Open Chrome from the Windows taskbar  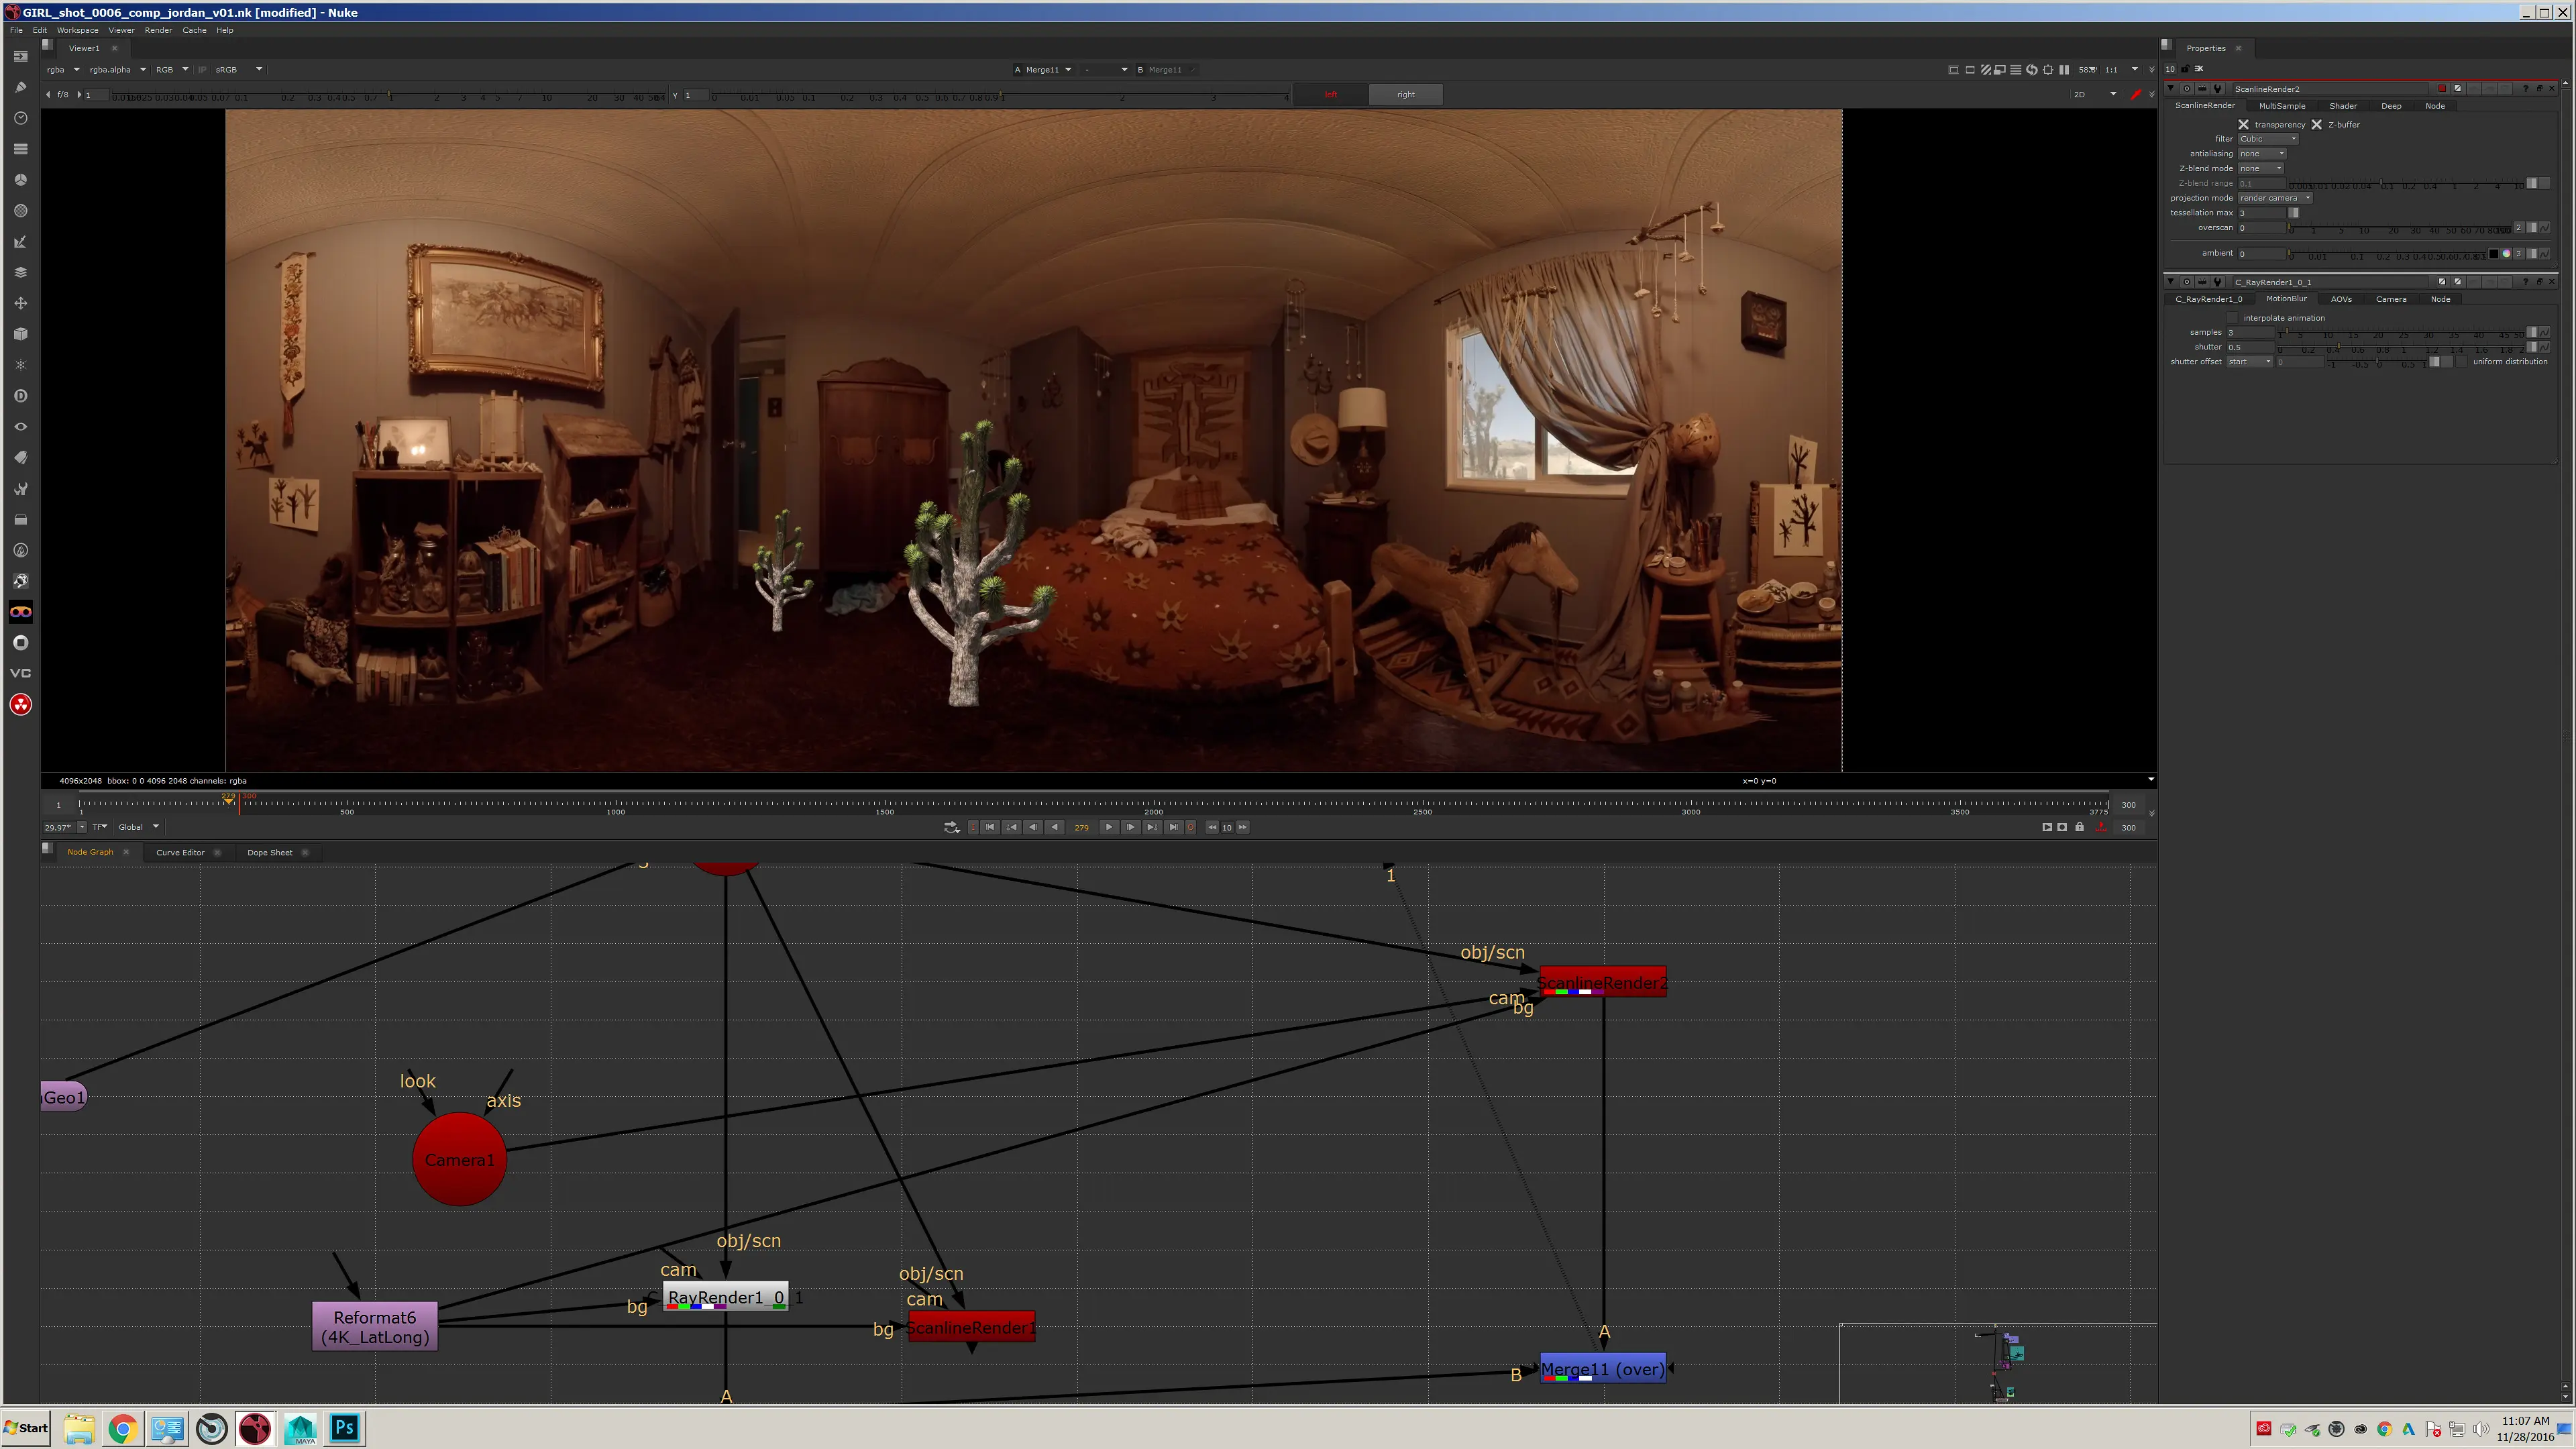[123, 1428]
